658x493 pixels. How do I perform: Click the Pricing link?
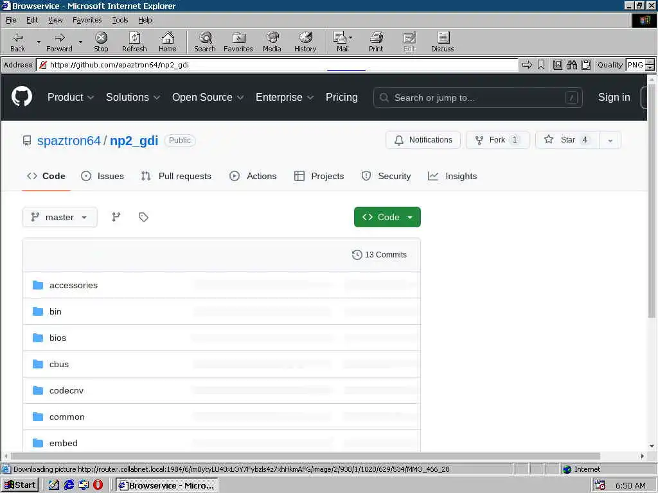[342, 98]
